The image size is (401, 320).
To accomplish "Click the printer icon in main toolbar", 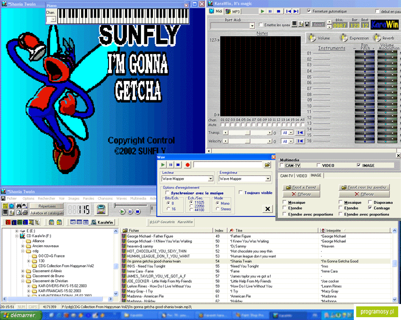I will pos(25,212).
